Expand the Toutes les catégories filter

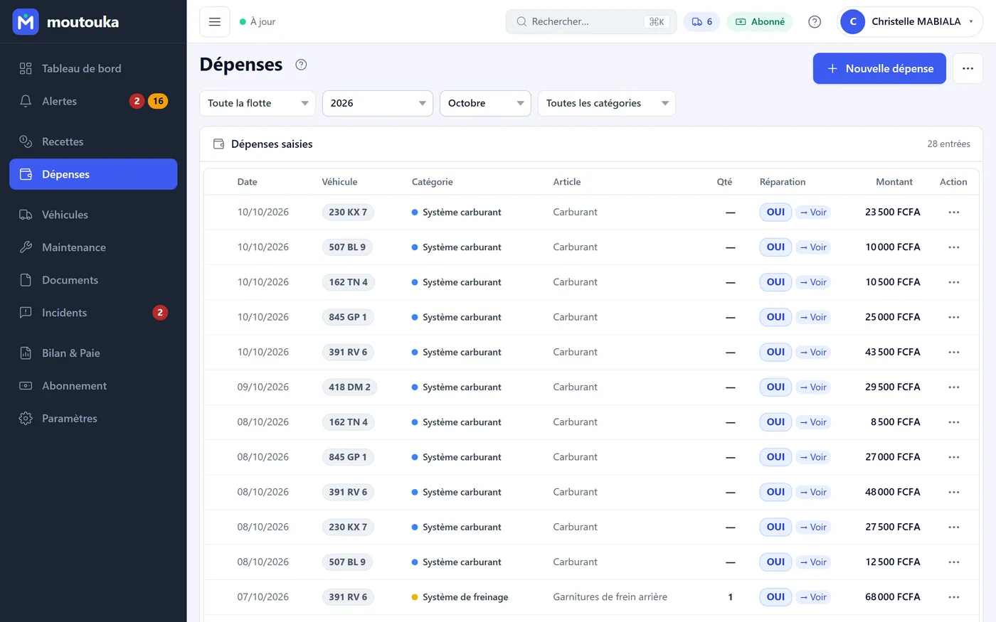tap(607, 103)
